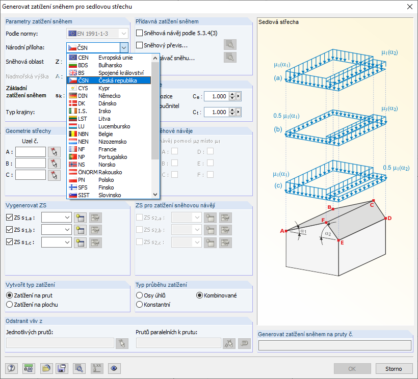Viewport: 418px width, 379px height.
Task: Choose ČSN Česká republika list entry
Action: coord(109,80)
